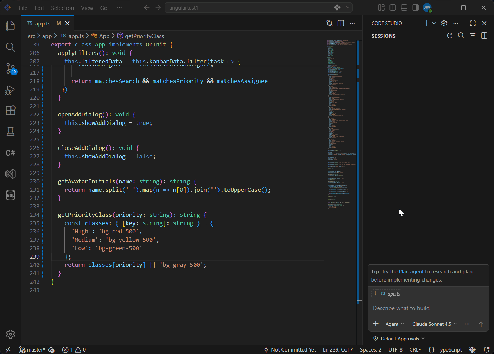Filter the sessions list
494x354 pixels.
point(473,36)
